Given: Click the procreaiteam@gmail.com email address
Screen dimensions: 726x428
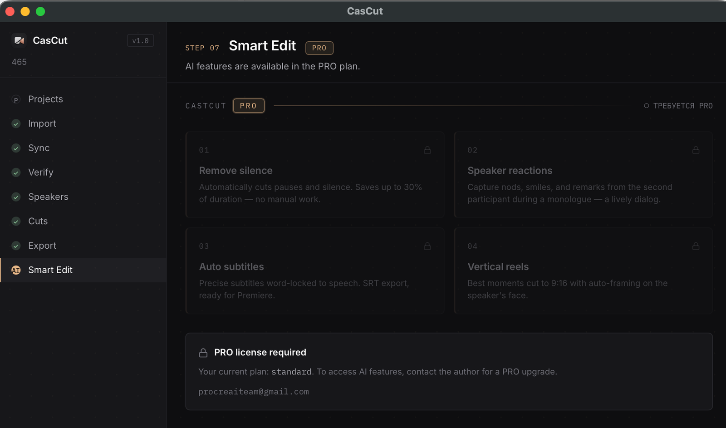Looking at the screenshot, I should click(x=254, y=392).
